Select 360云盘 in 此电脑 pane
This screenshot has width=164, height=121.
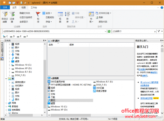pos(99,88)
